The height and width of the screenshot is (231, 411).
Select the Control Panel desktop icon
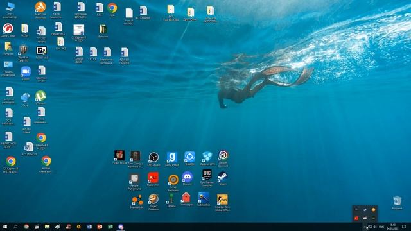tap(8, 69)
